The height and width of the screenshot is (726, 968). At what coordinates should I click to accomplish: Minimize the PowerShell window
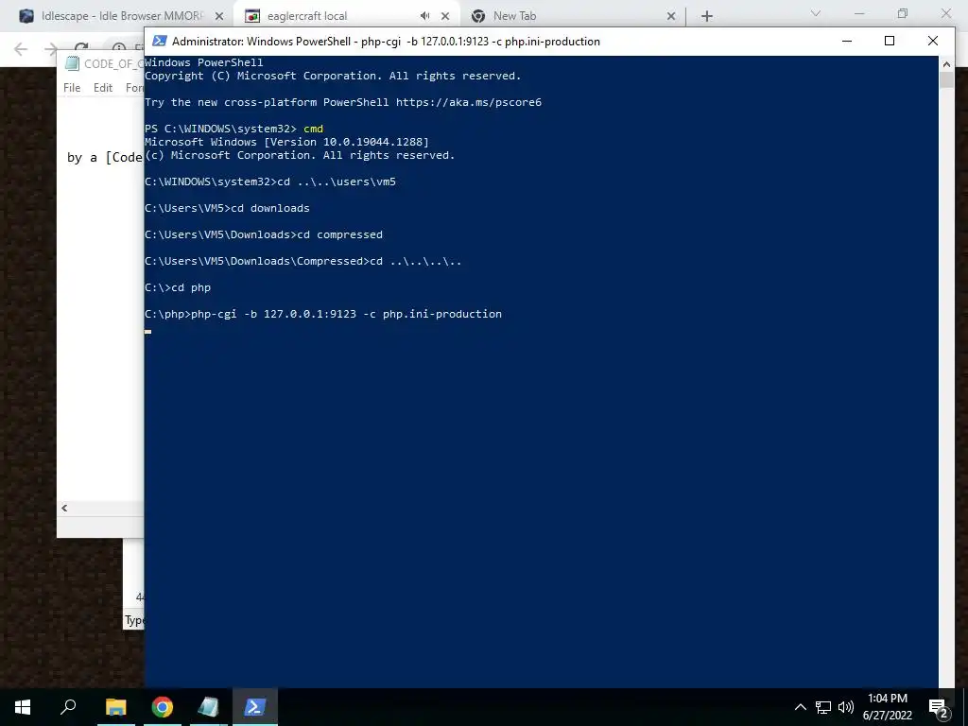(847, 41)
